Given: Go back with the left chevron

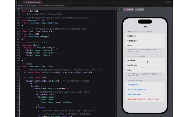Looking at the screenshot, I should [20, 2].
